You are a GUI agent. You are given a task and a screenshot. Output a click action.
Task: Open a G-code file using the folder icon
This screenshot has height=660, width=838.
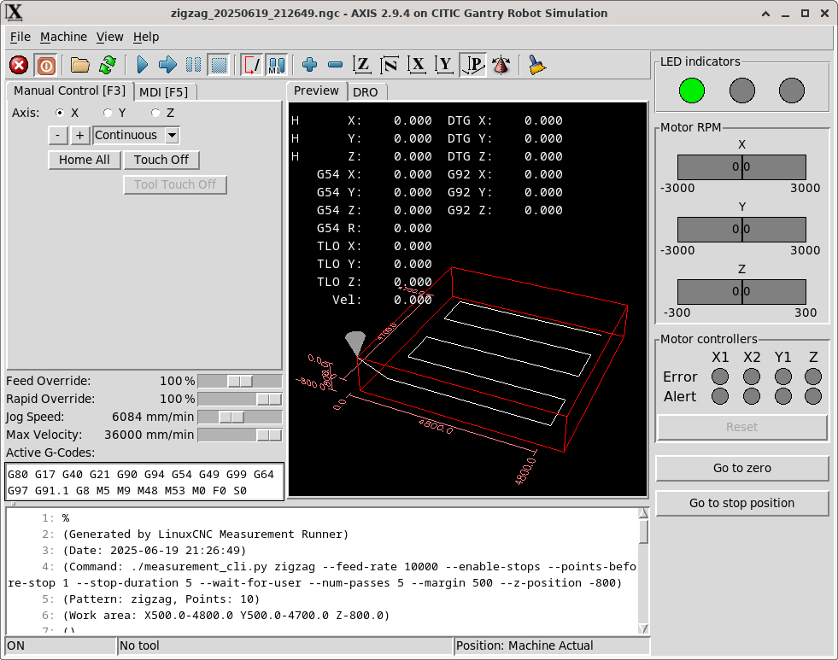click(x=77, y=65)
